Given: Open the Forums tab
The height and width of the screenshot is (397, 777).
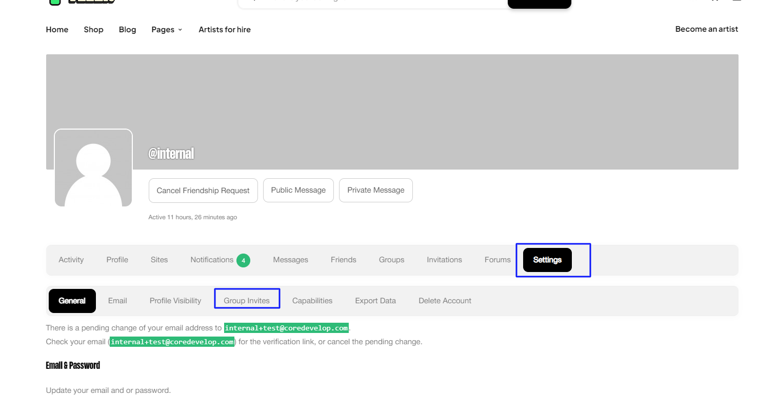Looking at the screenshot, I should tap(497, 260).
